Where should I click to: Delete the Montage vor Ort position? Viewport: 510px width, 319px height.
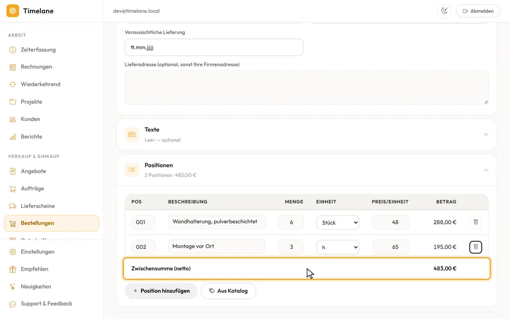click(475, 247)
